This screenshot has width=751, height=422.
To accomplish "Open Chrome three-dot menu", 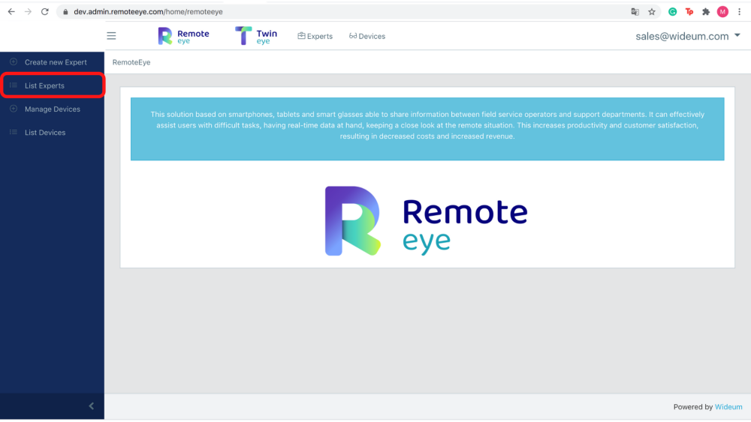I will click(x=740, y=12).
